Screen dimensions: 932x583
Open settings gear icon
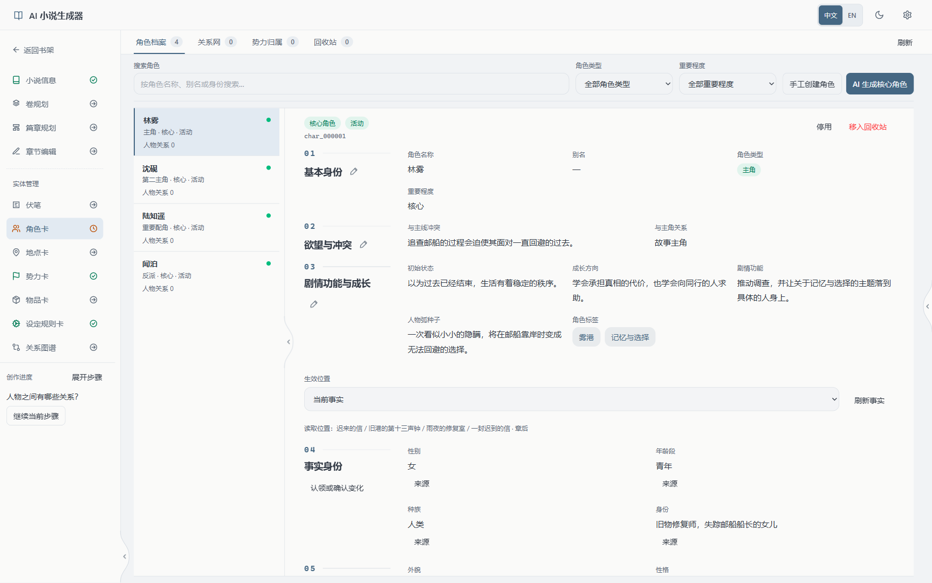pos(907,15)
